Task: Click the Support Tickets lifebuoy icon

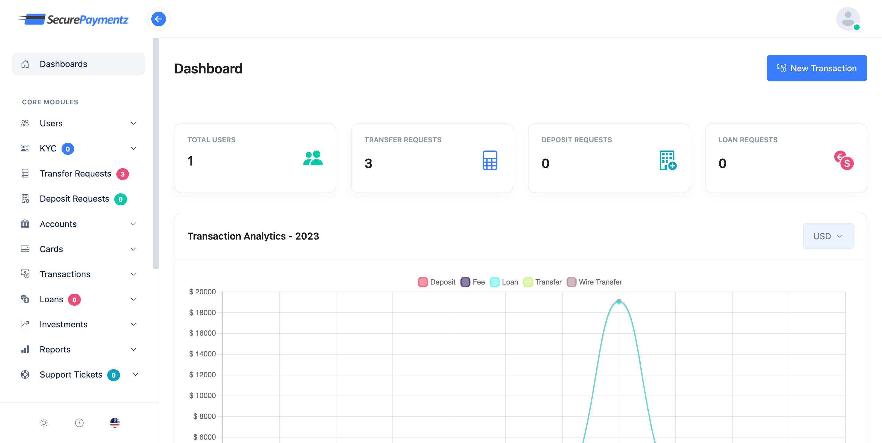Action: [25, 374]
